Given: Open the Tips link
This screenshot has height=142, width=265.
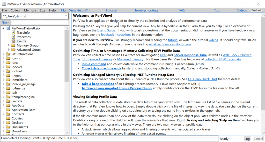Looking at the screenshot, I should (x=217, y=10).
